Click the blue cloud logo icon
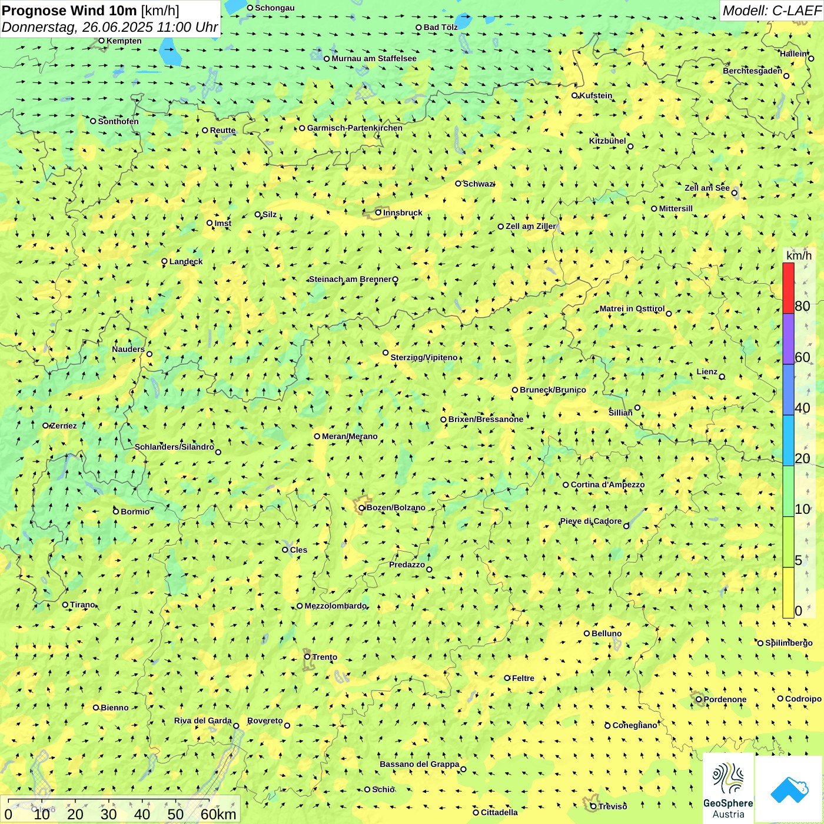Image resolution: width=824 pixels, height=824 pixels. (x=789, y=789)
